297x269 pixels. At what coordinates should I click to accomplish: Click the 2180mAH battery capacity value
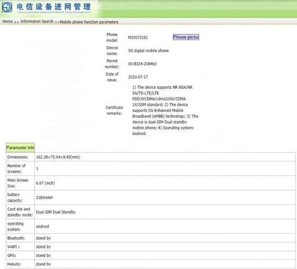(x=45, y=198)
